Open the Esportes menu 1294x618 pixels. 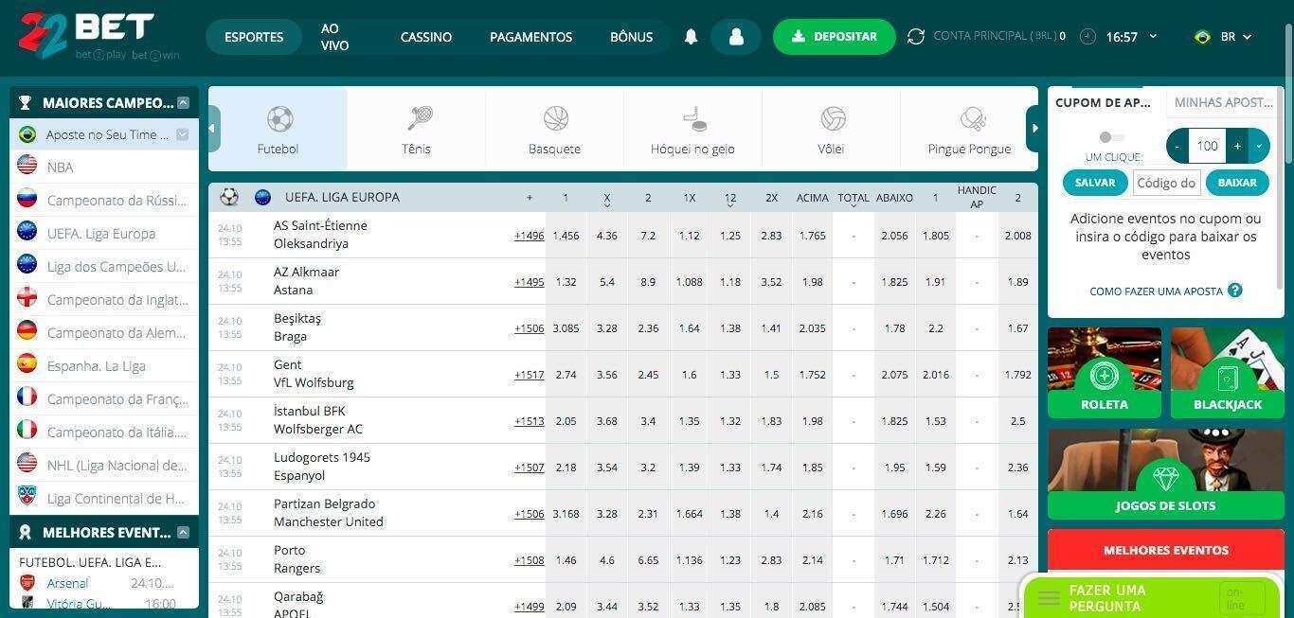tap(254, 37)
